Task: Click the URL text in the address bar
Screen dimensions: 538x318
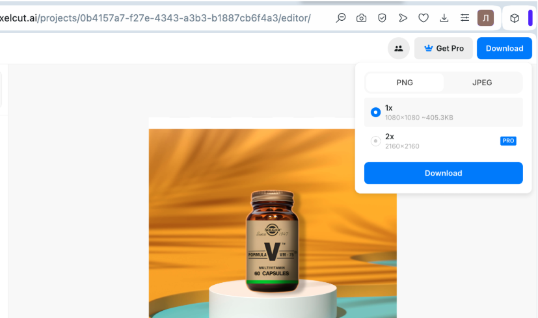Action: tap(155, 18)
